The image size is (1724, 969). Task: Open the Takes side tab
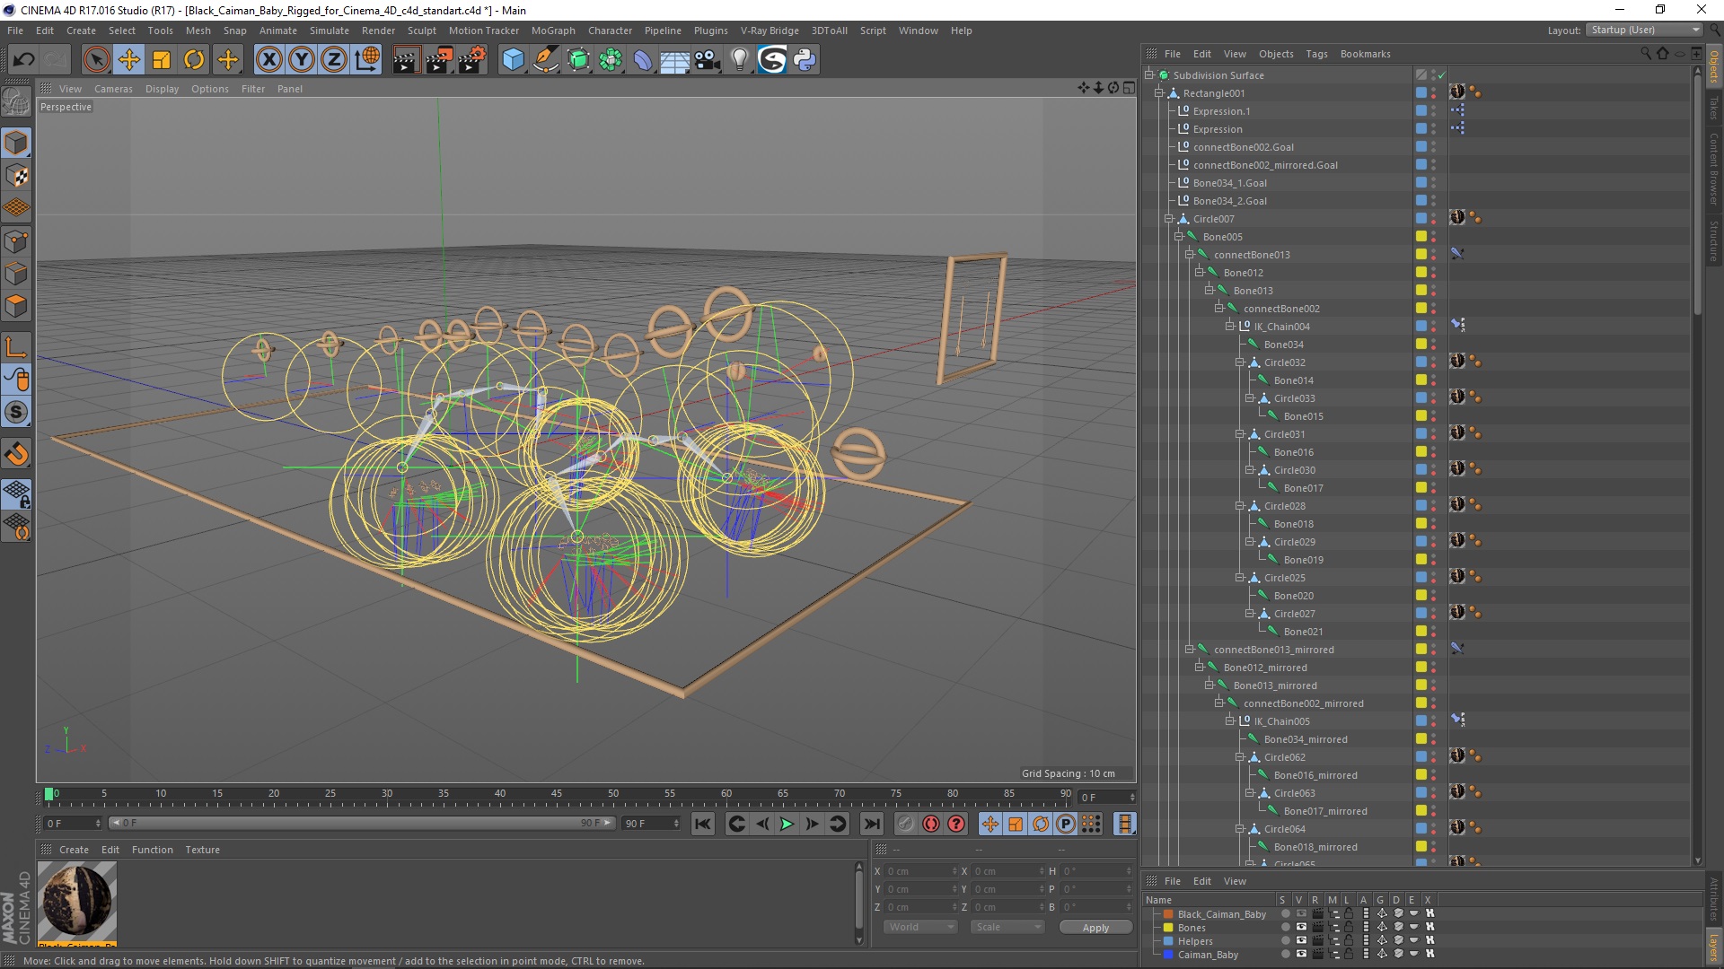(x=1713, y=108)
